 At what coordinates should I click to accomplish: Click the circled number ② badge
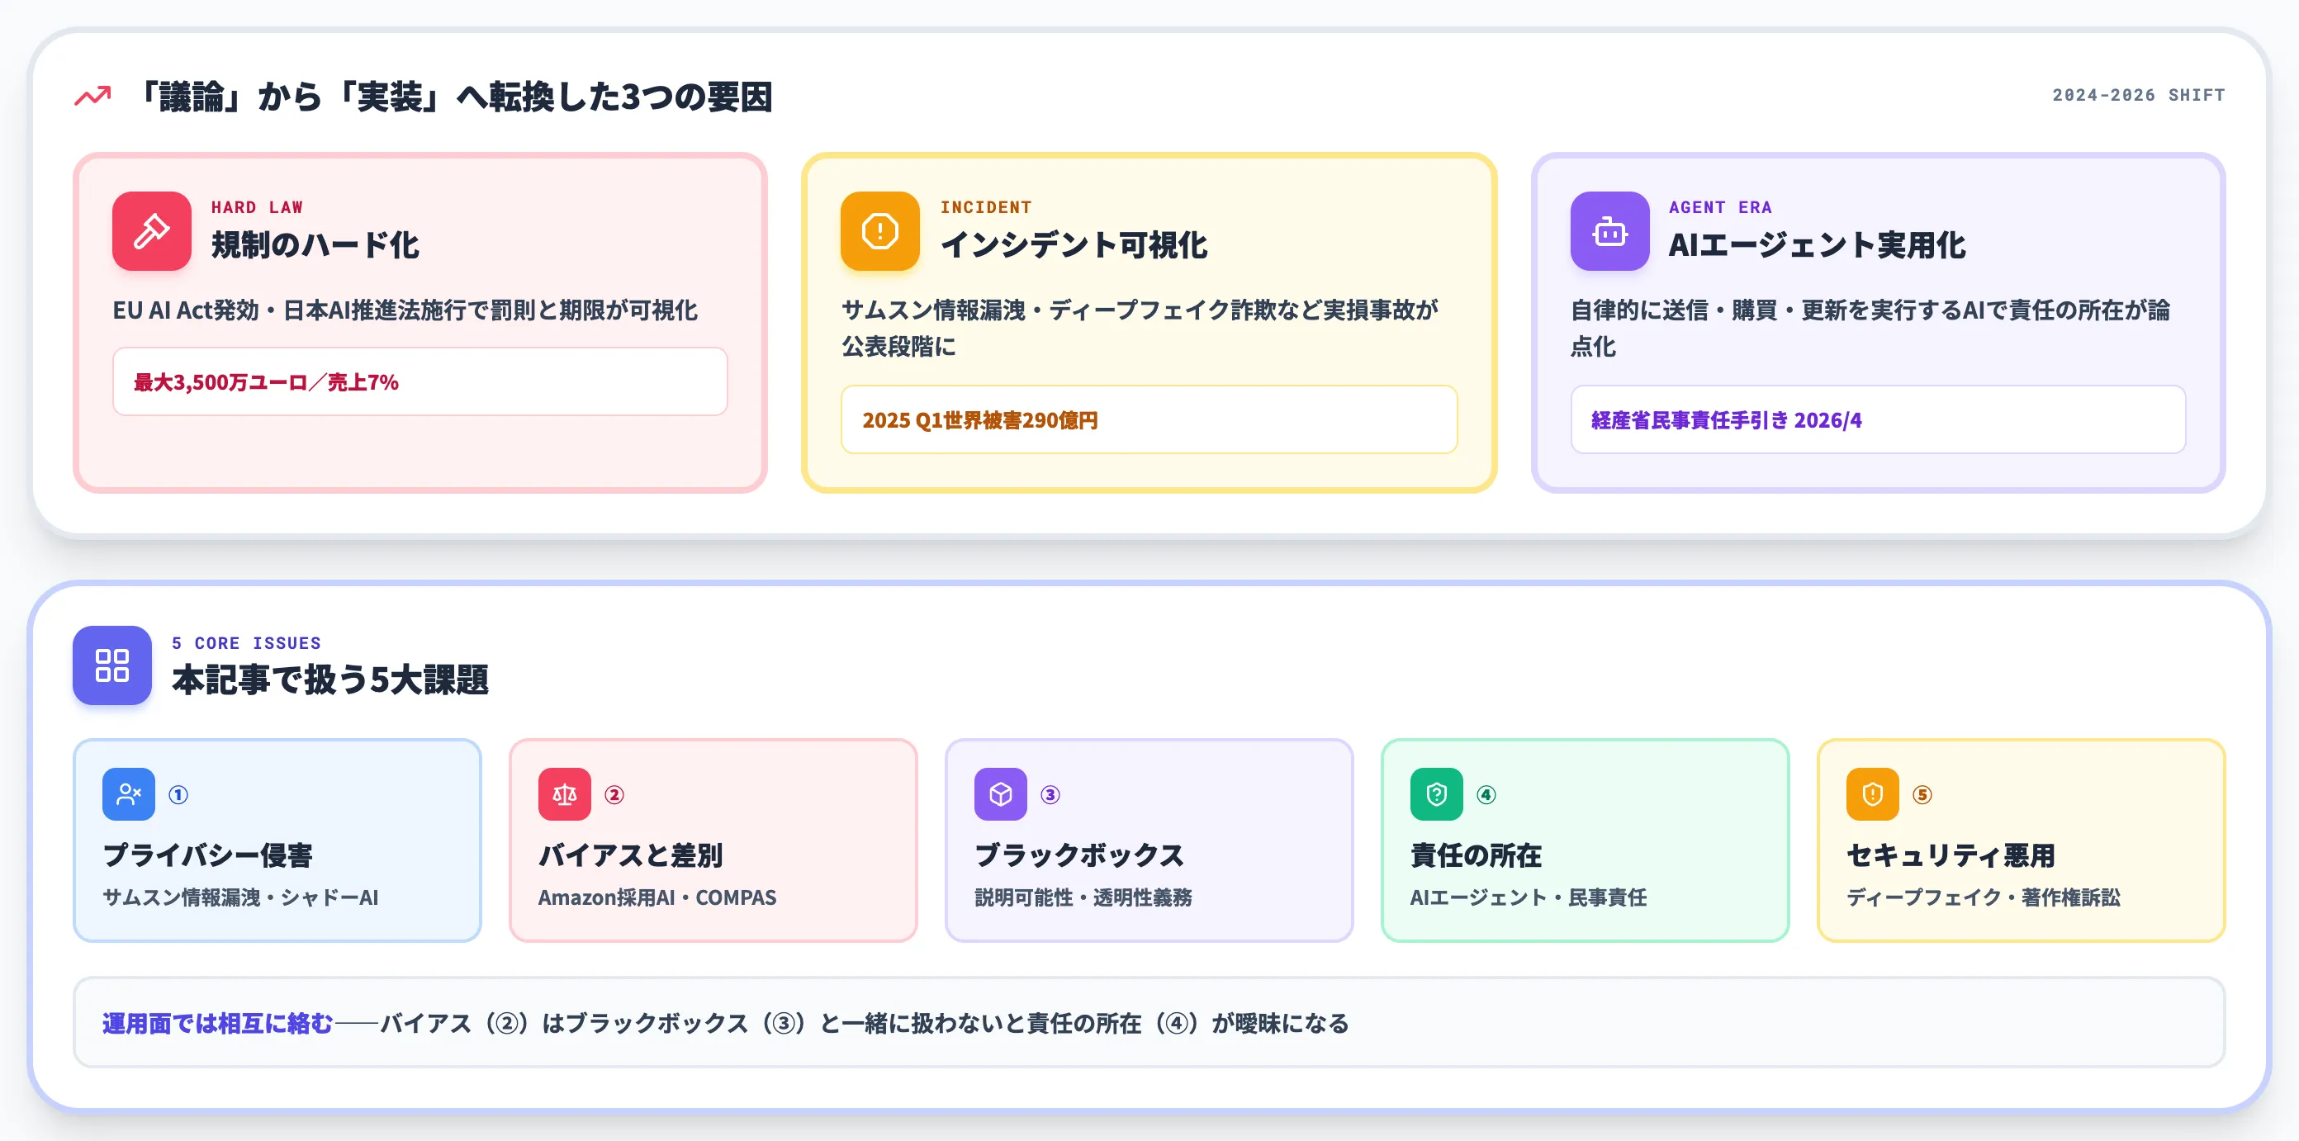[614, 794]
